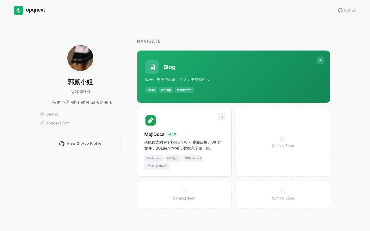Click the link icon beside opqnext.com
The image size is (370, 231).
42,123
